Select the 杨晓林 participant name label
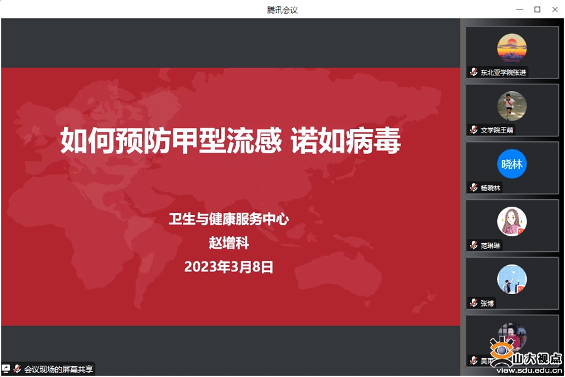 click(x=490, y=188)
